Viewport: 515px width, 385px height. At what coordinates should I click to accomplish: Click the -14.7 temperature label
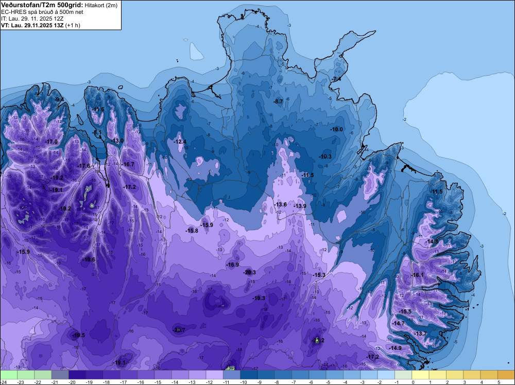click(x=399, y=323)
